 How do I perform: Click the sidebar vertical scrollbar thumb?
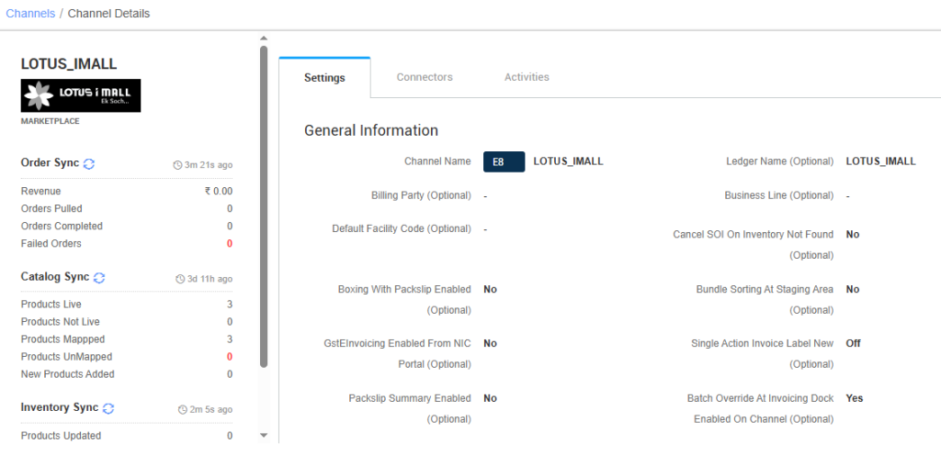(264, 206)
